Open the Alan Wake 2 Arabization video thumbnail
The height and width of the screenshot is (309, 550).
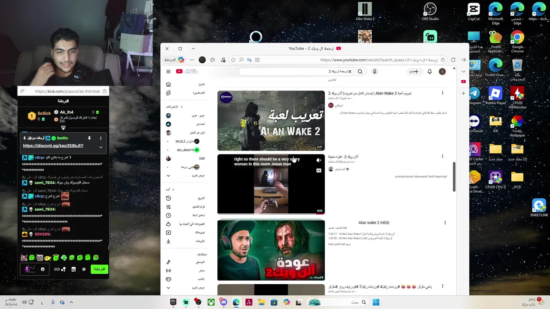271,121
